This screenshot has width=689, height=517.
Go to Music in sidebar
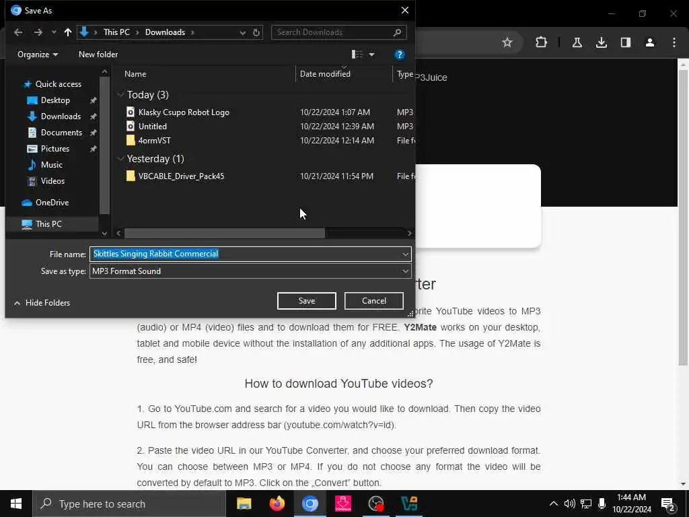[51, 165]
